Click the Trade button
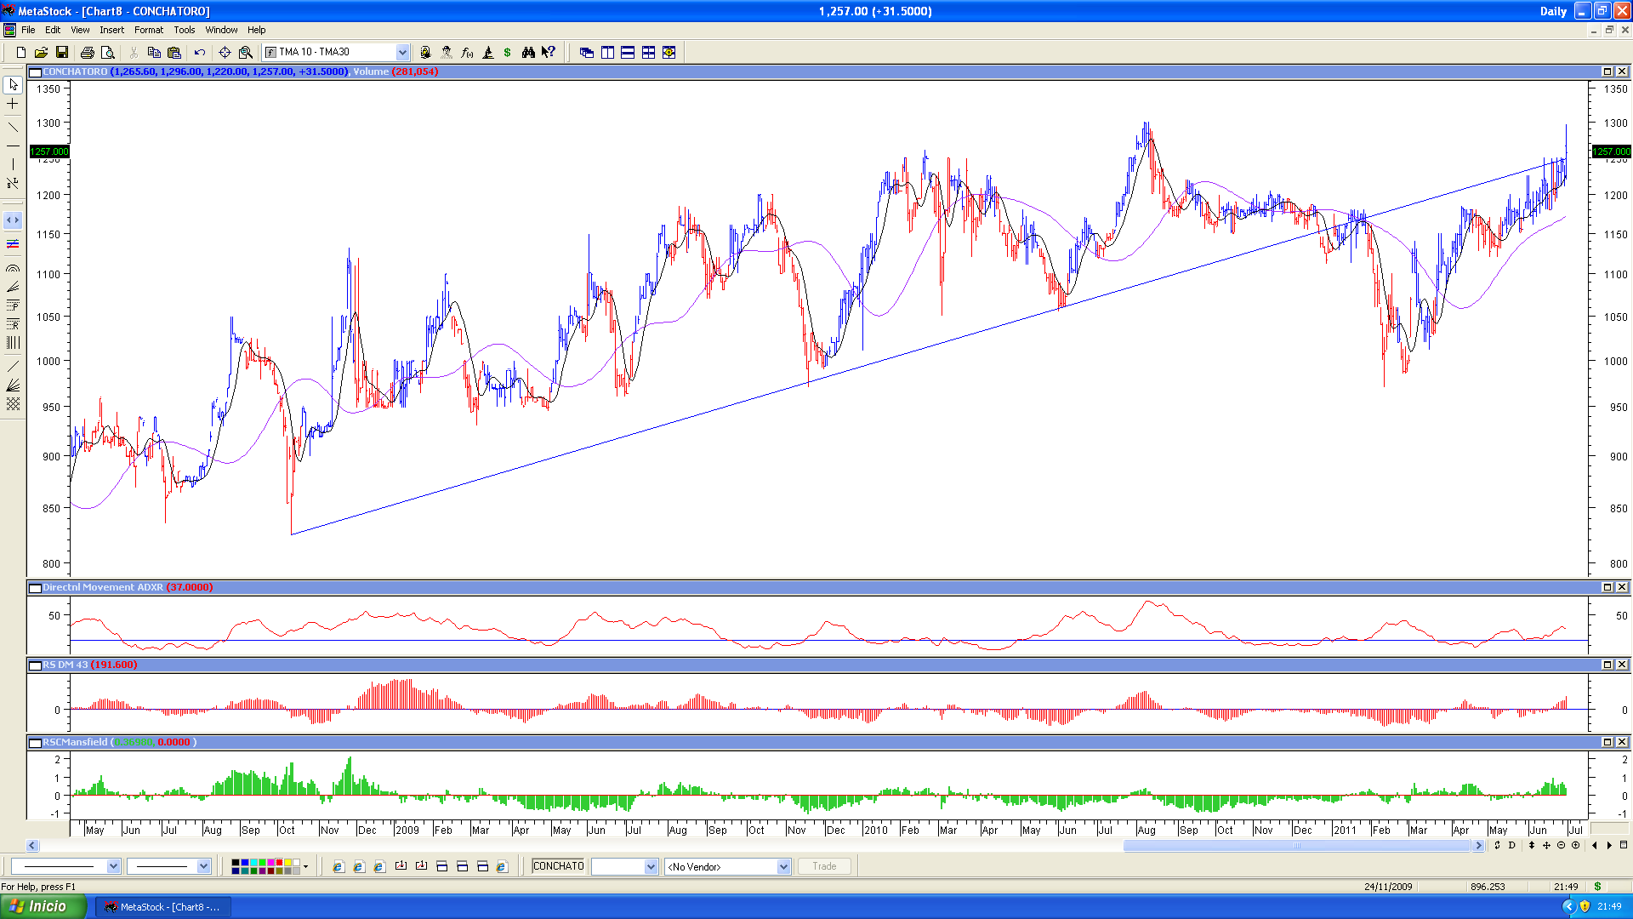 (823, 866)
